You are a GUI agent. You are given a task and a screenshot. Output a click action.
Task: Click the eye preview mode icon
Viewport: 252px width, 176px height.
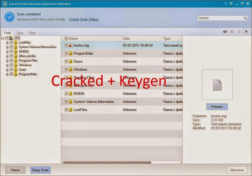[225, 32]
